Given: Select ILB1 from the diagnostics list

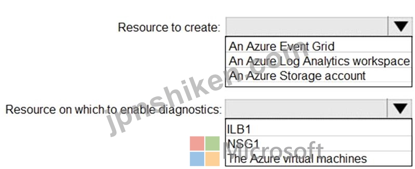Looking at the screenshot, I should (239, 129).
